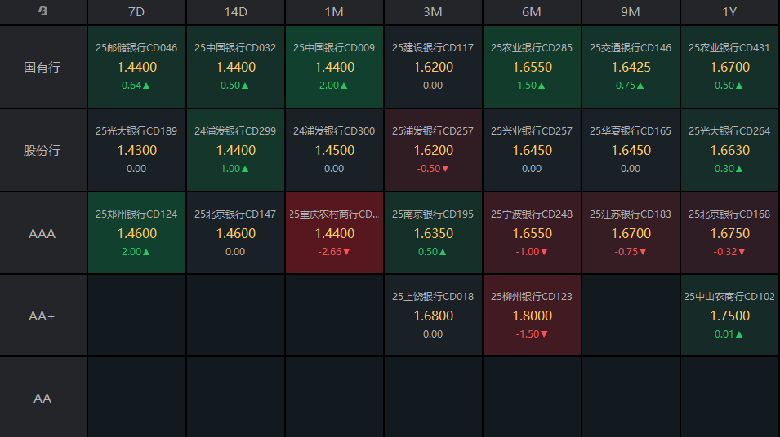The width and height of the screenshot is (780, 437).
Task: Select the 股份行 row header
Action: 42,150
